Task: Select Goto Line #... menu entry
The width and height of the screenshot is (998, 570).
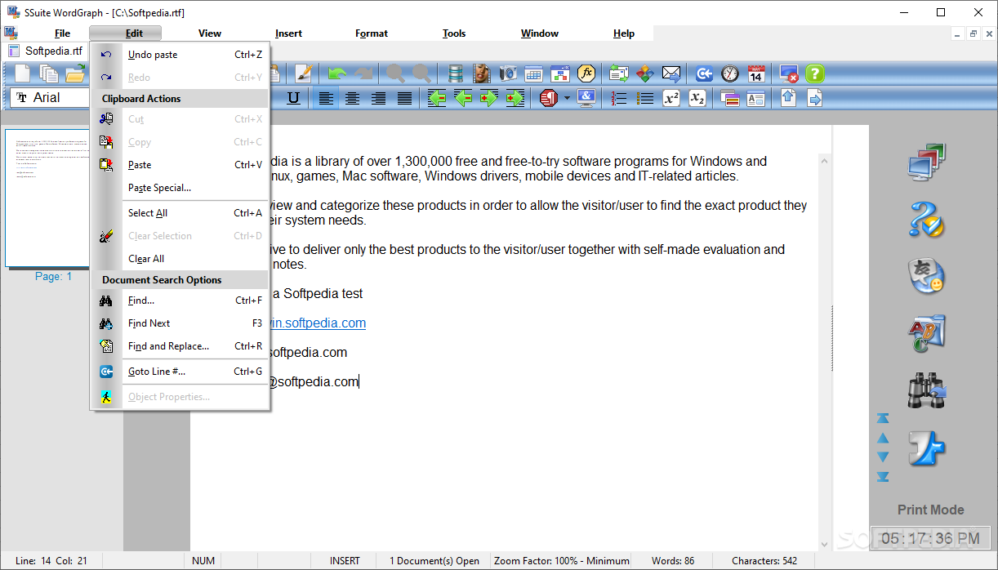Action: tap(180, 372)
